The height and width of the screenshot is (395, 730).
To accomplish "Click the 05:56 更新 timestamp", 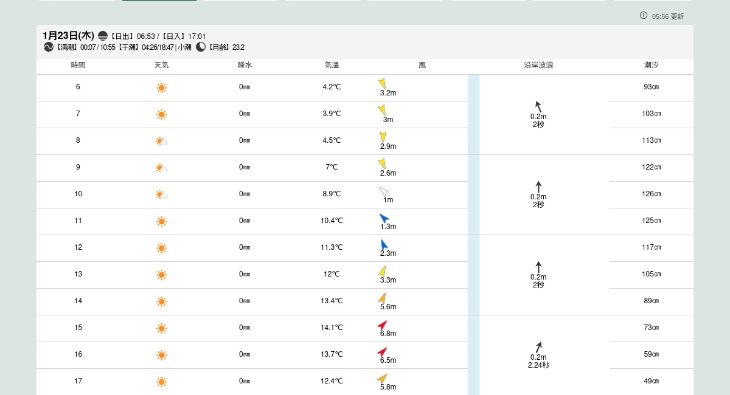I will (668, 16).
